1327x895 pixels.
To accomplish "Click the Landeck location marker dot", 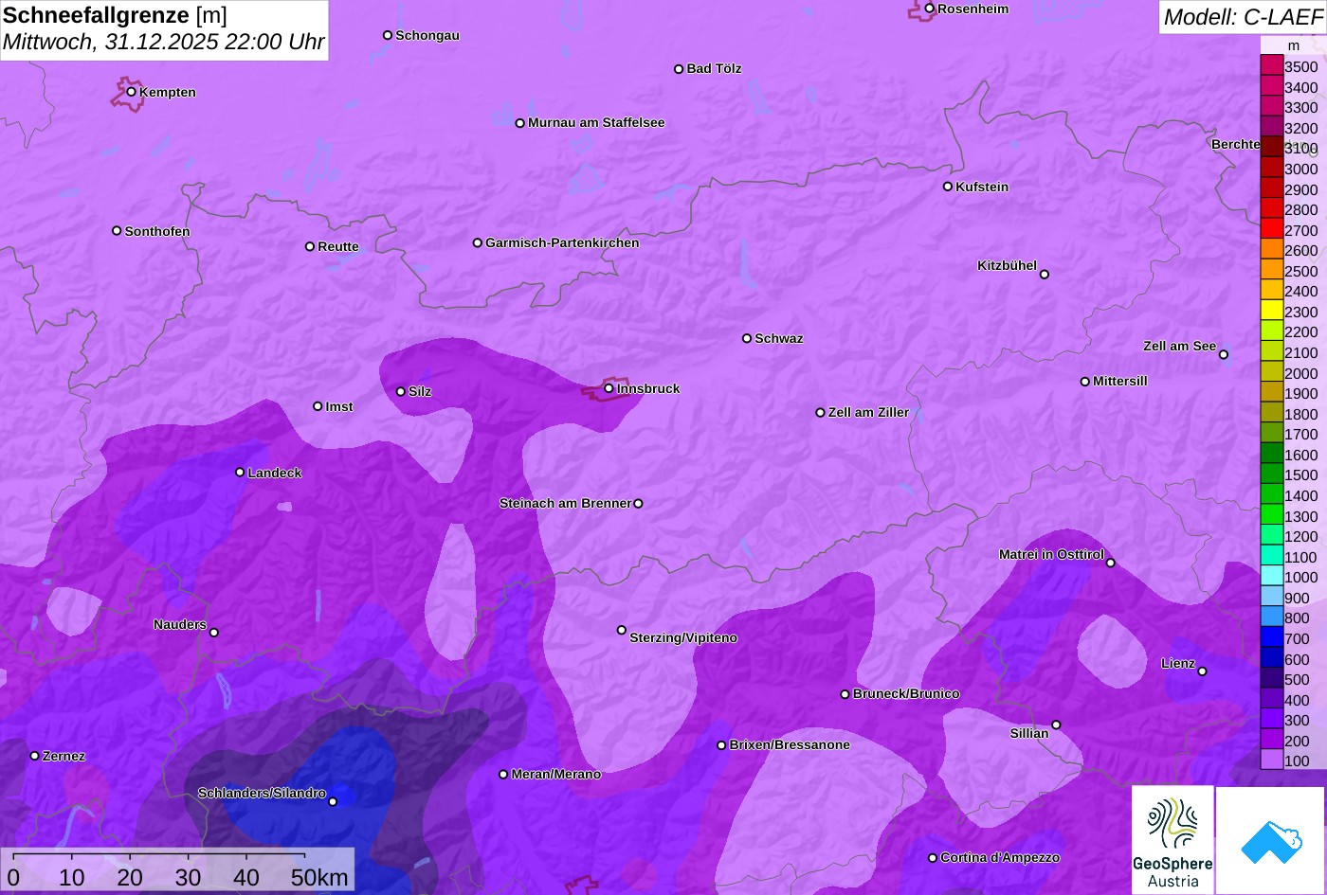I will [240, 473].
